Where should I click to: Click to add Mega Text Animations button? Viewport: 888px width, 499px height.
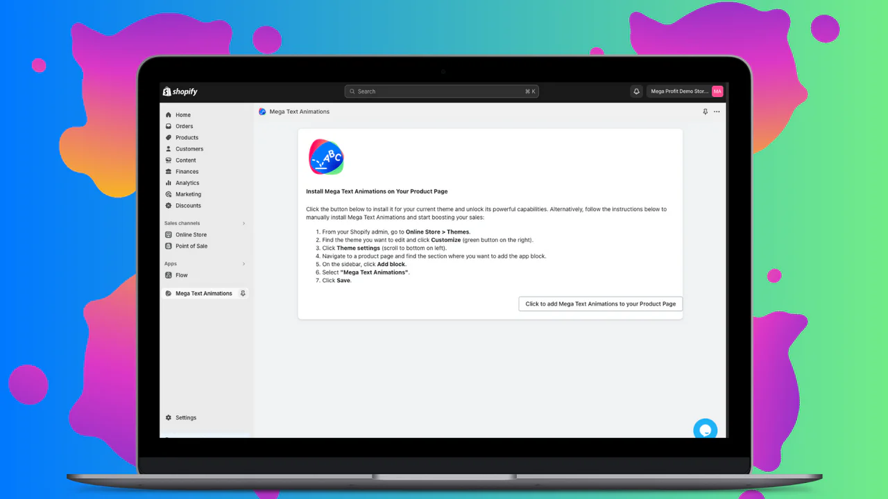pyautogui.click(x=601, y=304)
